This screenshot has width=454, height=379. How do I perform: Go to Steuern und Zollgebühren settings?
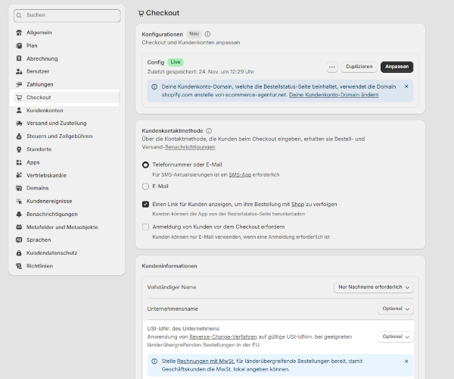coord(59,136)
